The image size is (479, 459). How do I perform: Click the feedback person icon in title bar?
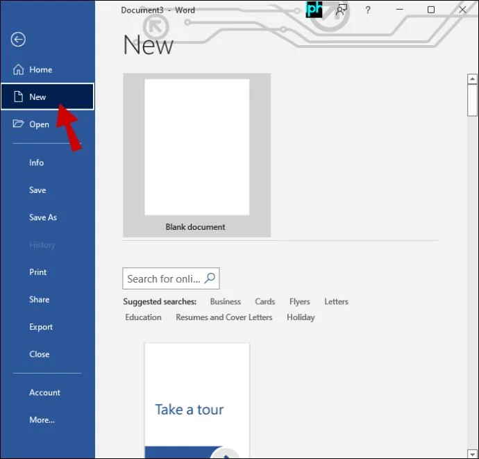point(342,10)
